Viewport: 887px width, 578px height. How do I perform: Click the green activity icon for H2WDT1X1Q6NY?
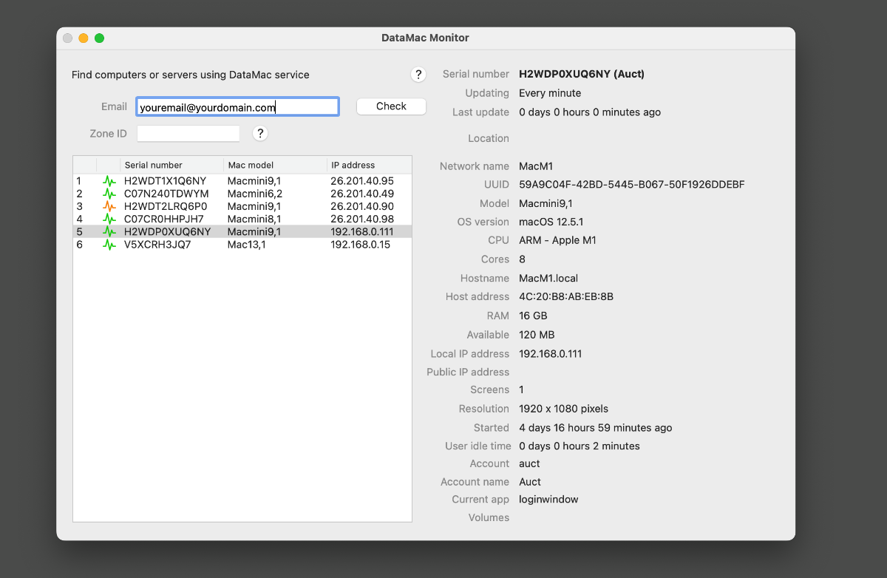point(109,180)
